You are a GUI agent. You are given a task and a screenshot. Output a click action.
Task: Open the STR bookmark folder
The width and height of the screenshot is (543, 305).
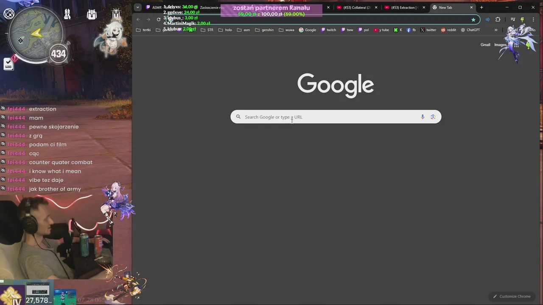(207, 30)
